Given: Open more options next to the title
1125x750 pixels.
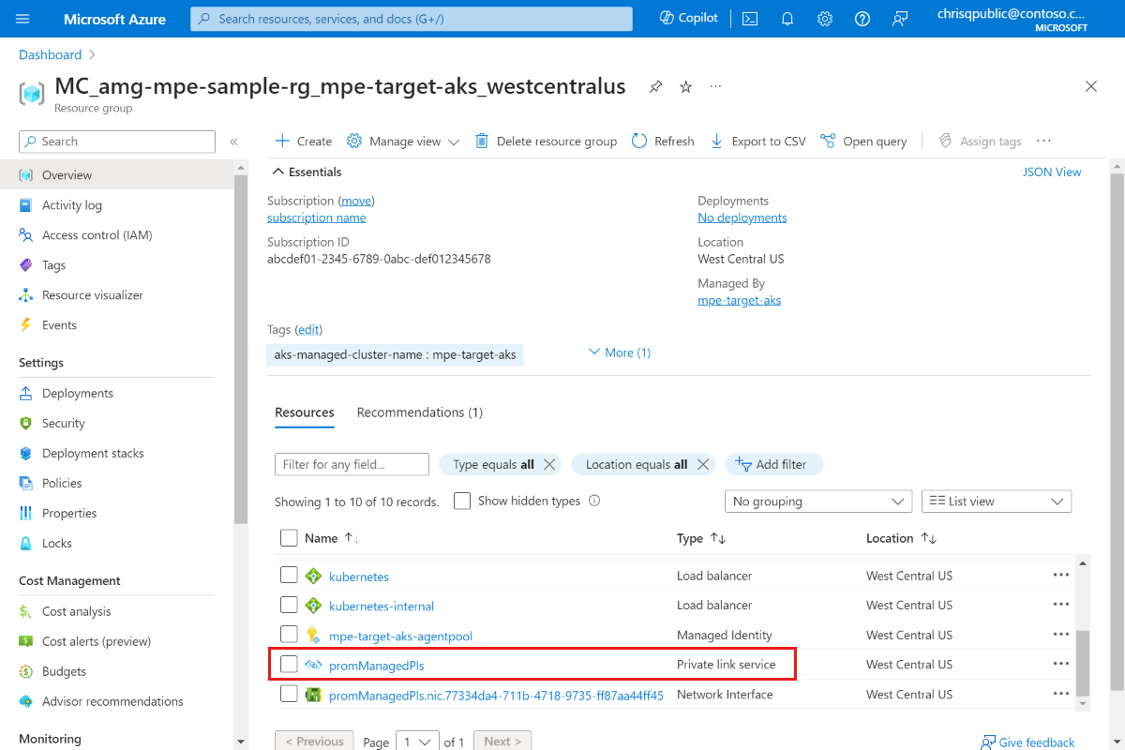Looking at the screenshot, I should pyautogui.click(x=716, y=86).
